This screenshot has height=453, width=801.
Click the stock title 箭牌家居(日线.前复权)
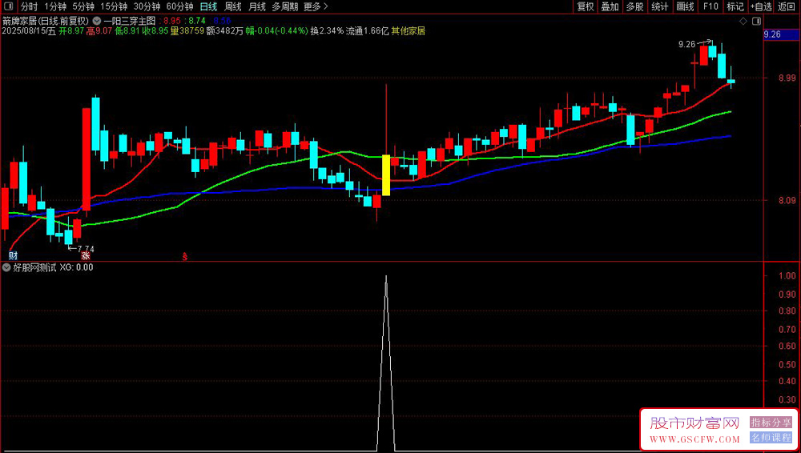[x=46, y=21]
